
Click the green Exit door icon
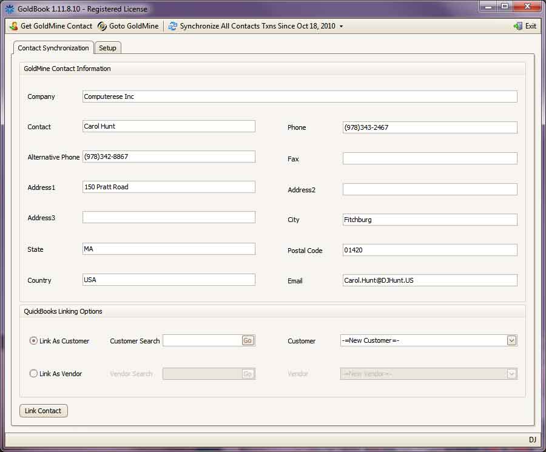518,26
